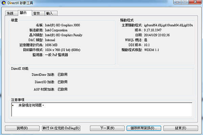Minimize the DirectX diagnostic window
Screen dimensions: 203x135
177,2
